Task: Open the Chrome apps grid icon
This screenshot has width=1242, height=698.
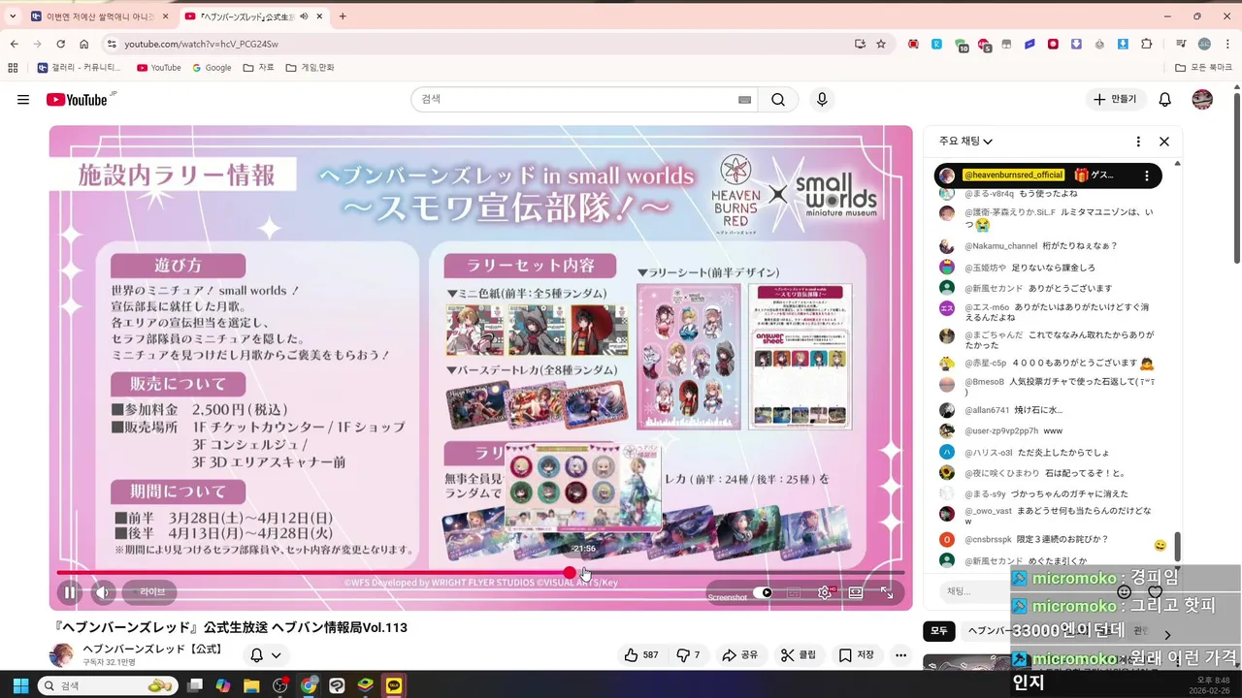Action: pos(13,68)
